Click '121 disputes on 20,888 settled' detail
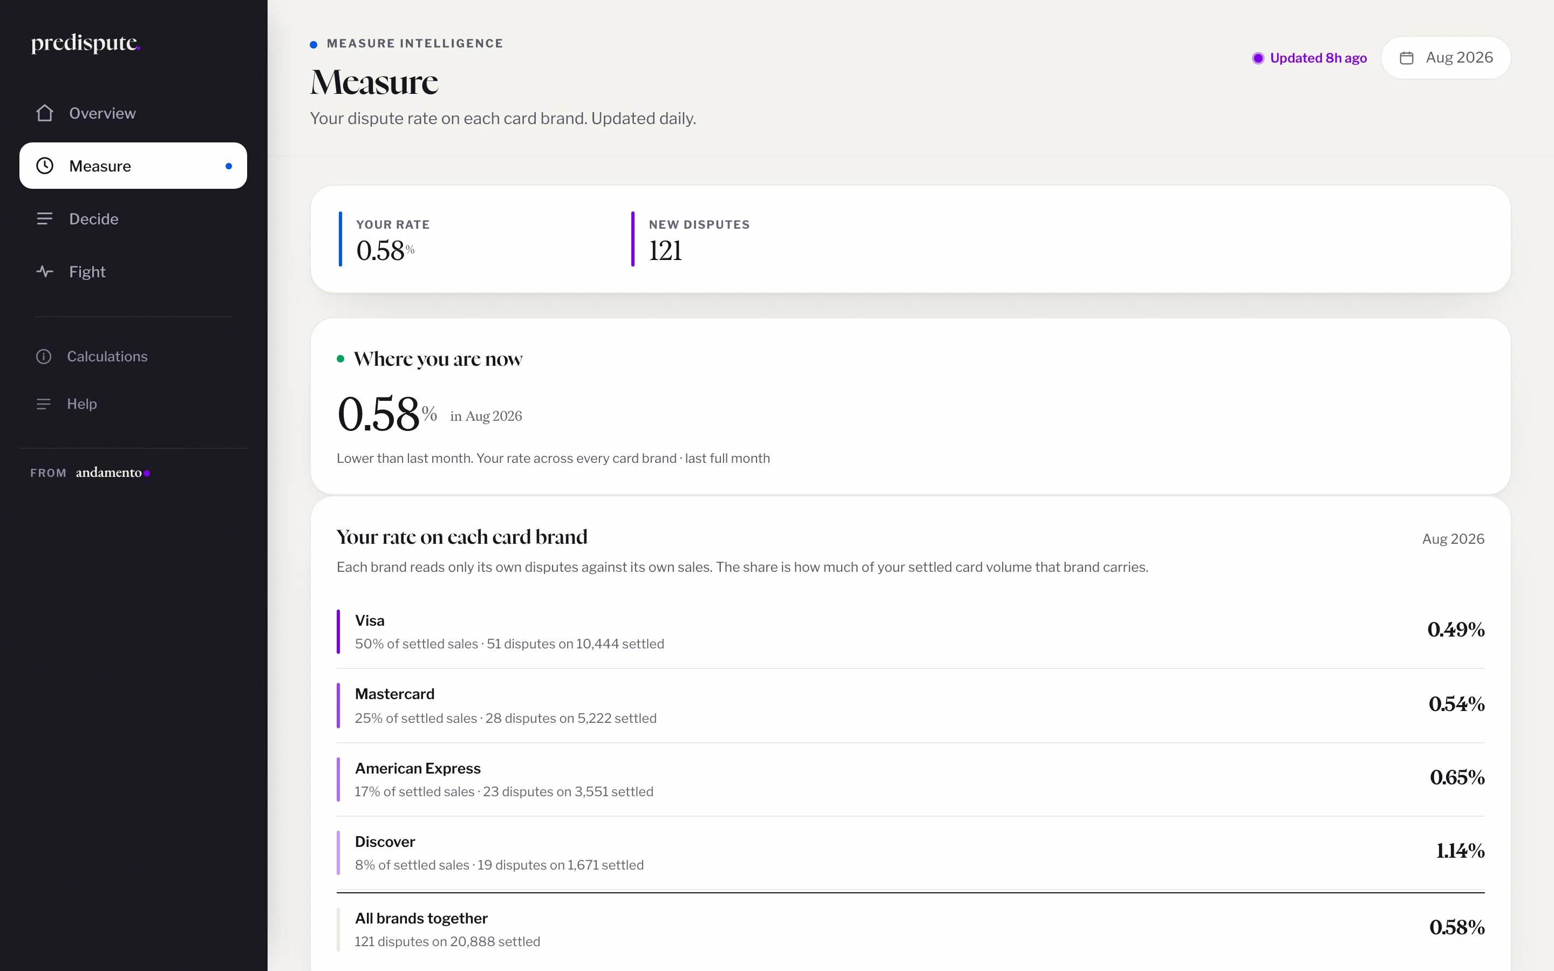Screen dimensions: 1554x971 (x=447, y=942)
